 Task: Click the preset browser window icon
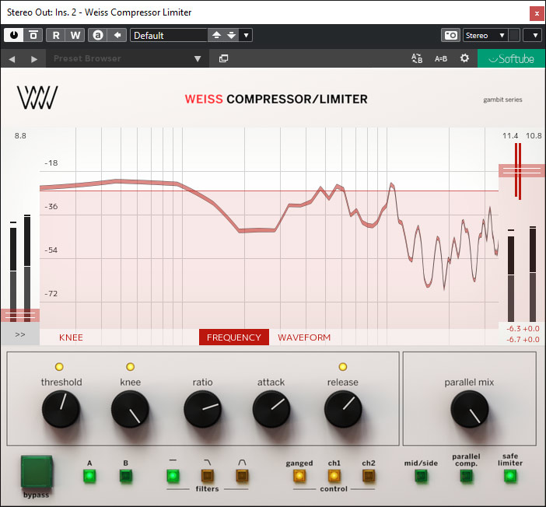click(x=223, y=58)
